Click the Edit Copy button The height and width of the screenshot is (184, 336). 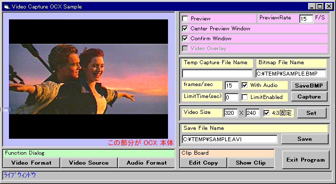tap(203, 163)
